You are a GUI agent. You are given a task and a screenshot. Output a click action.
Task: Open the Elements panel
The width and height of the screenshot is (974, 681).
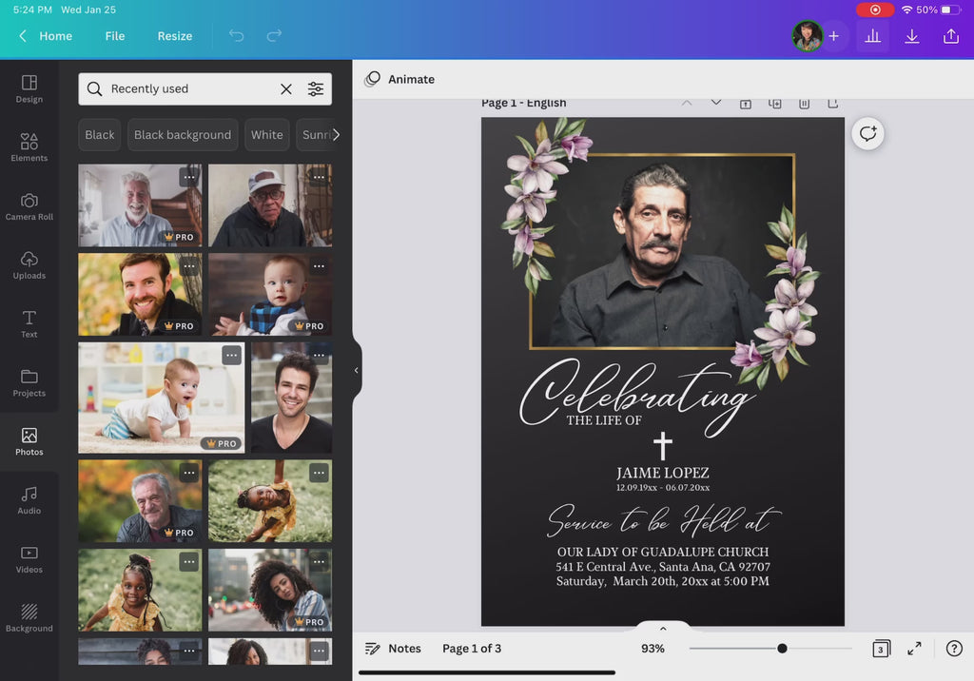click(29, 147)
